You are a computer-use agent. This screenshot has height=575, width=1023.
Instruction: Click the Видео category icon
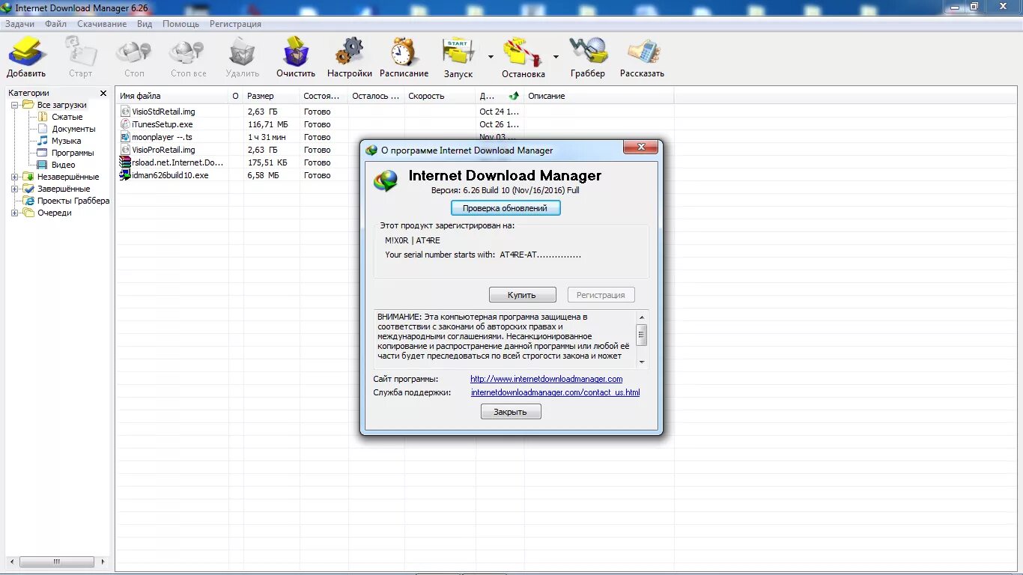(x=43, y=165)
